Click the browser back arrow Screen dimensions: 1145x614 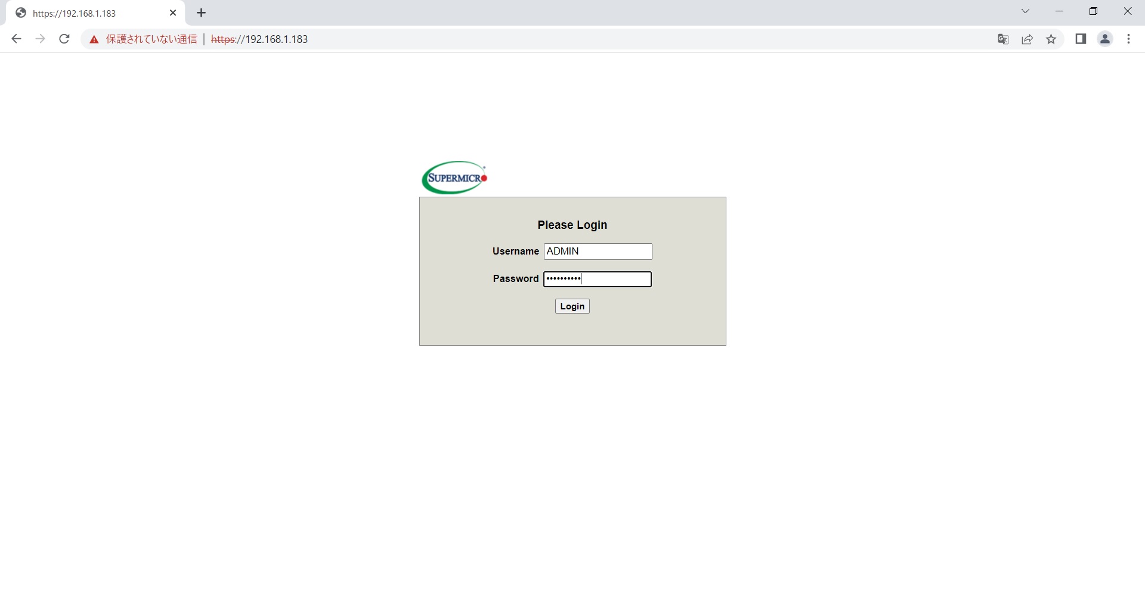pos(16,39)
